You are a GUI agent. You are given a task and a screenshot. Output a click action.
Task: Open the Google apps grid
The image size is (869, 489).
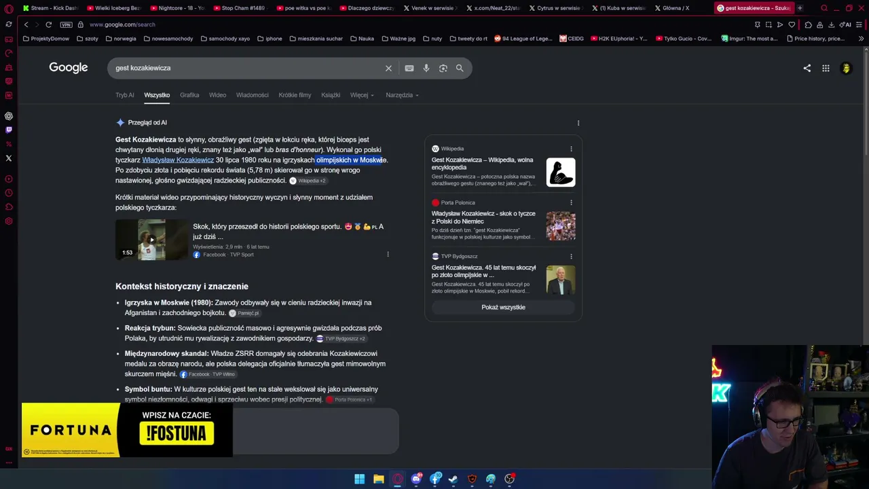coord(826,68)
